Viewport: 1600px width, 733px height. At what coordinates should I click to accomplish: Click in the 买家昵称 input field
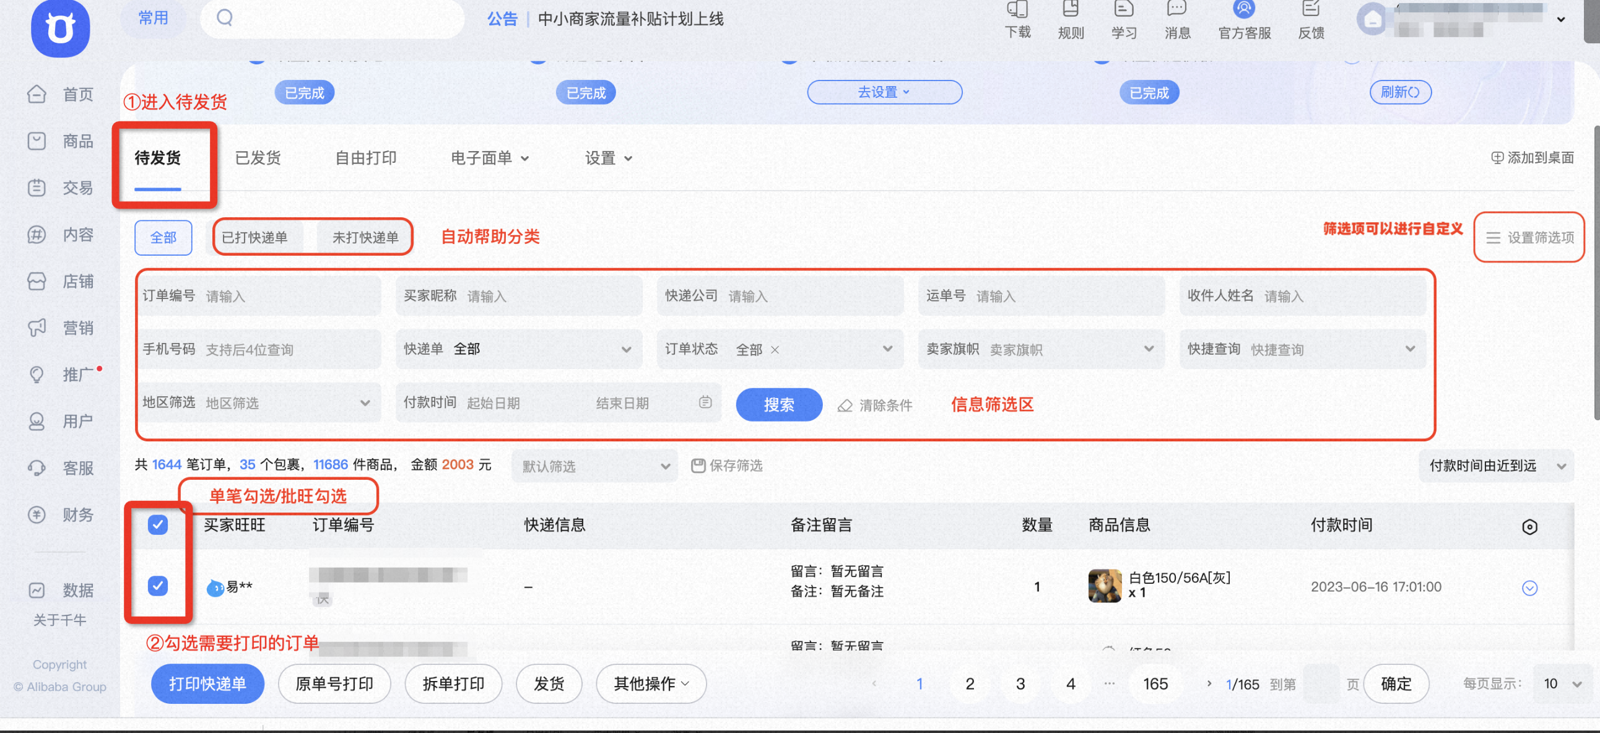pyautogui.click(x=518, y=296)
